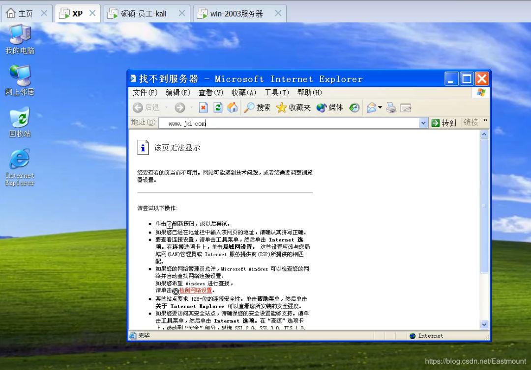
Task: Expand the 链接 links toolbar chevron
Action: pyautogui.click(x=485, y=120)
